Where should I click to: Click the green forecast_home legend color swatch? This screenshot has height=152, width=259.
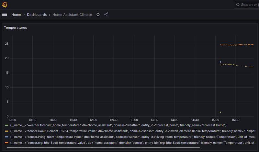click(6, 125)
